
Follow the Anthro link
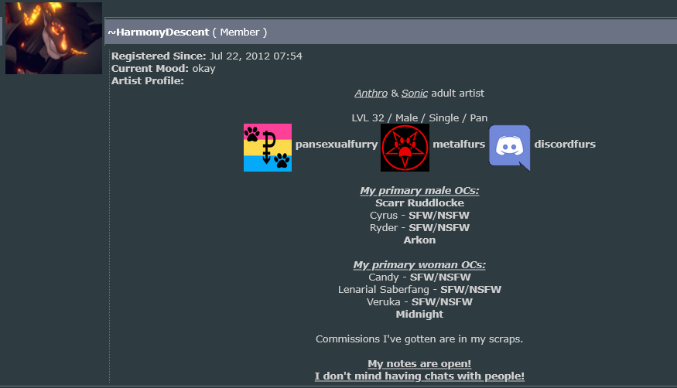pos(371,93)
